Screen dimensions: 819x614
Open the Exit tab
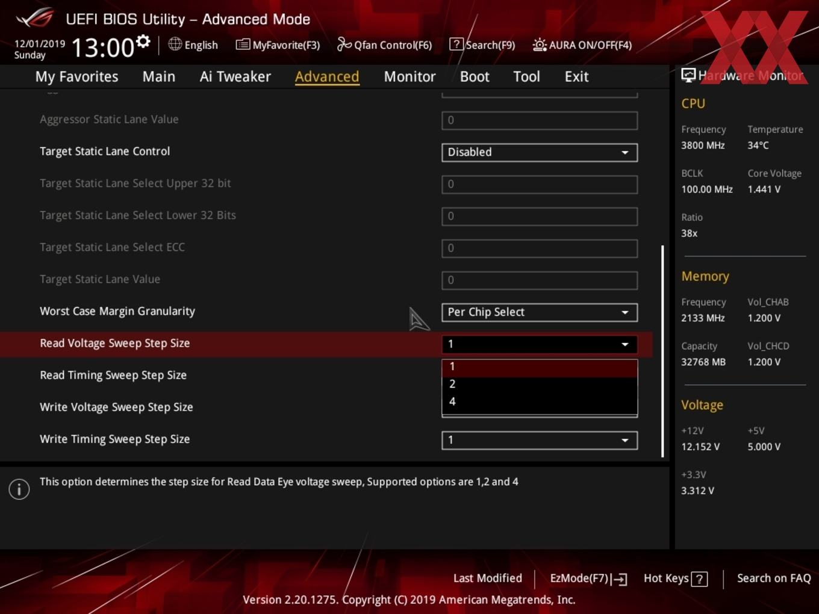[x=576, y=76]
